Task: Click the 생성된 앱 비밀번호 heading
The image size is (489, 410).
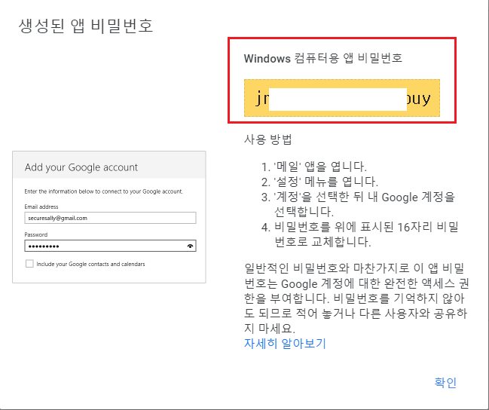Action: [86, 26]
